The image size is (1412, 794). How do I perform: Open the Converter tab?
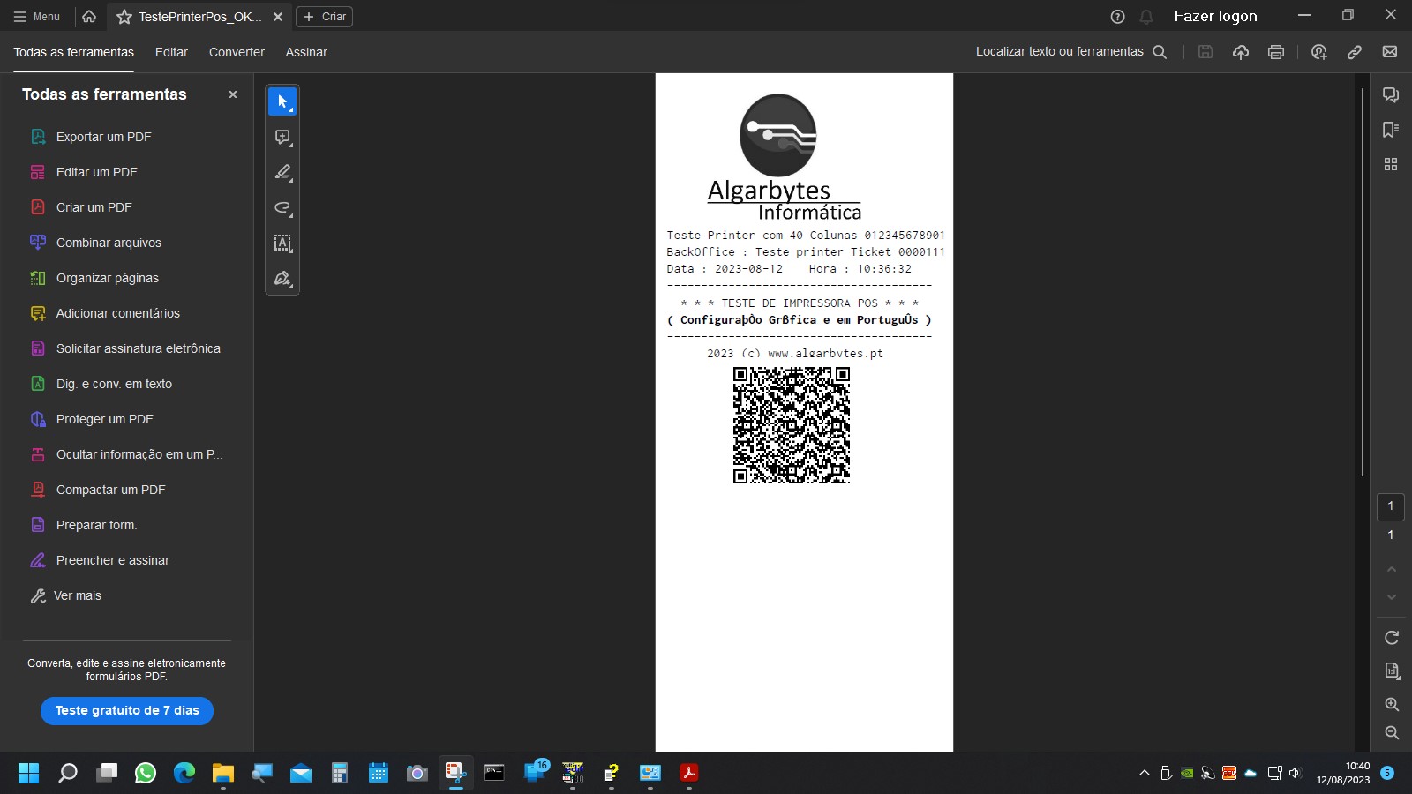coord(237,52)
